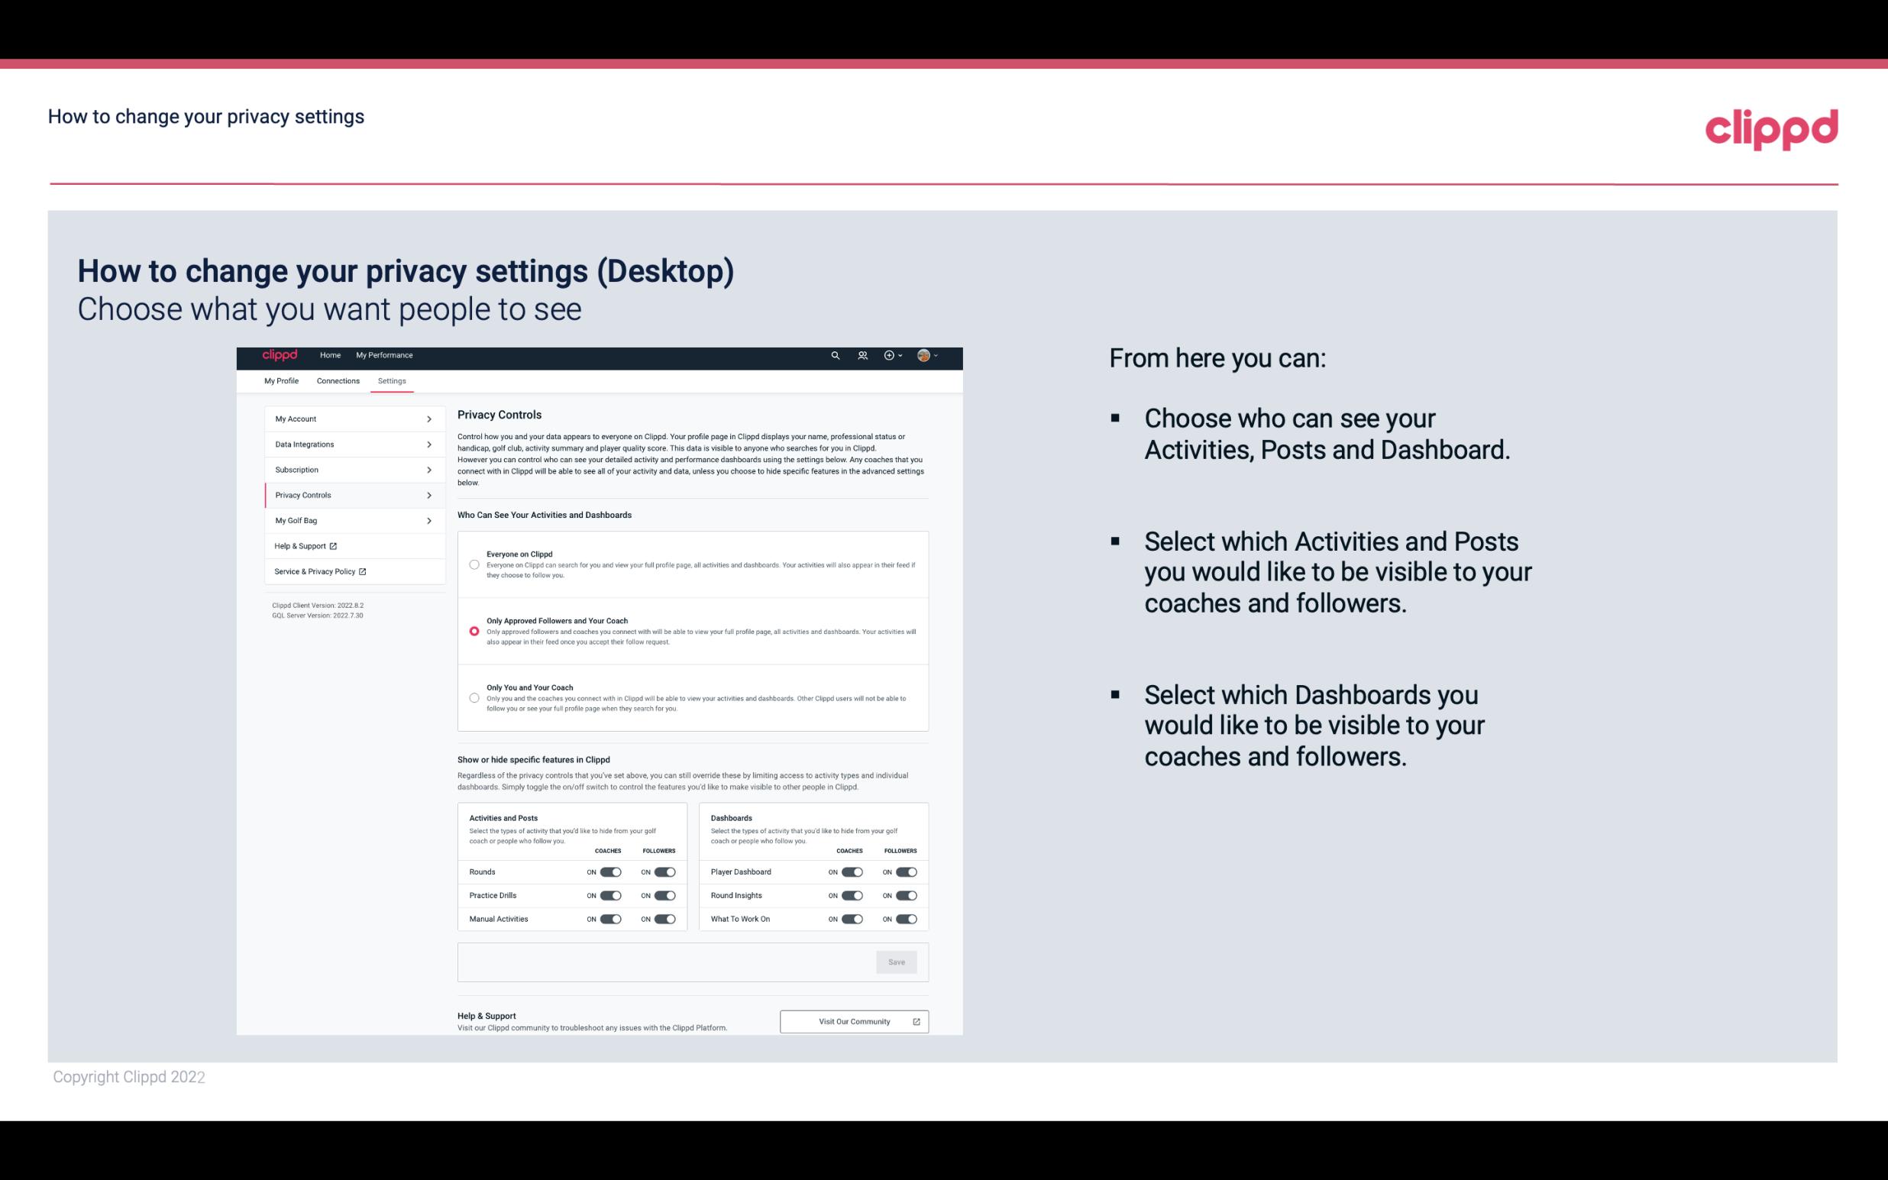Click the Home navigation menu item

click(330, 355)
